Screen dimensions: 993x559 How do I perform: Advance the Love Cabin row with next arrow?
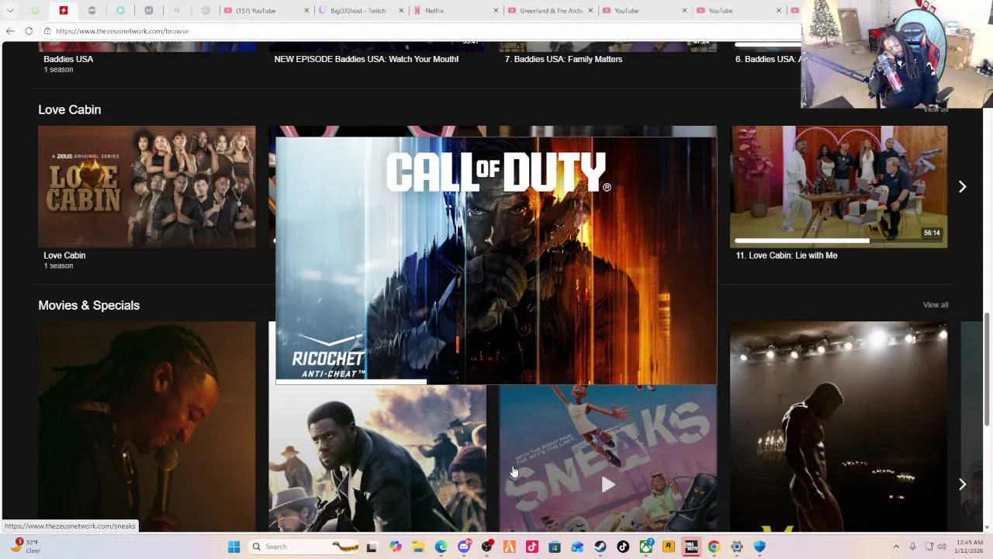962,186
